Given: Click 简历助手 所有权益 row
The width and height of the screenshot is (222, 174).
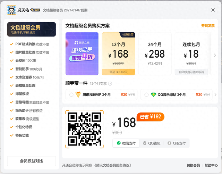Looking at the screenshot, I should [26, 110].
